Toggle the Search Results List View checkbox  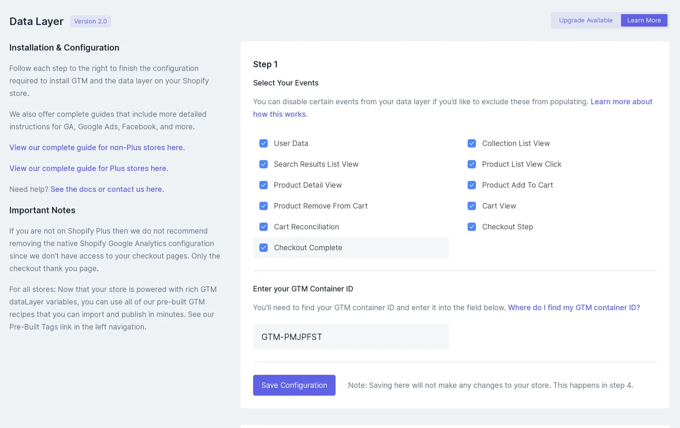coord(263,164)
